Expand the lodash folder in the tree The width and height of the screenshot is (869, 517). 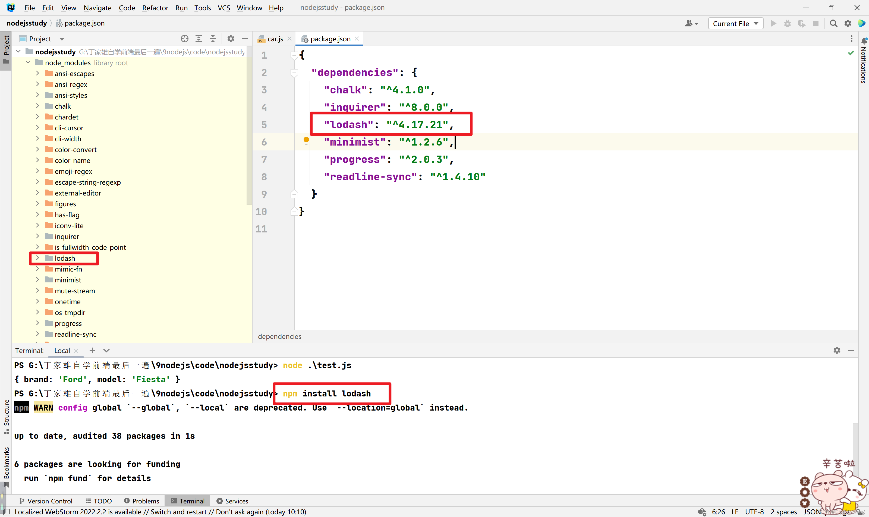click(x=37, y=258)
